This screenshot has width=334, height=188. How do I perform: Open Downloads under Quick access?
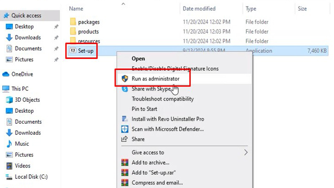(28, 38)
